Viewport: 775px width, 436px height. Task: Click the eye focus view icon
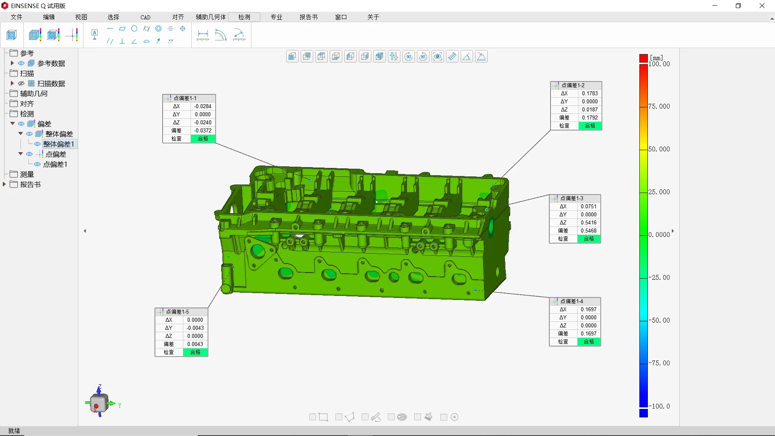tap(438, 57)
